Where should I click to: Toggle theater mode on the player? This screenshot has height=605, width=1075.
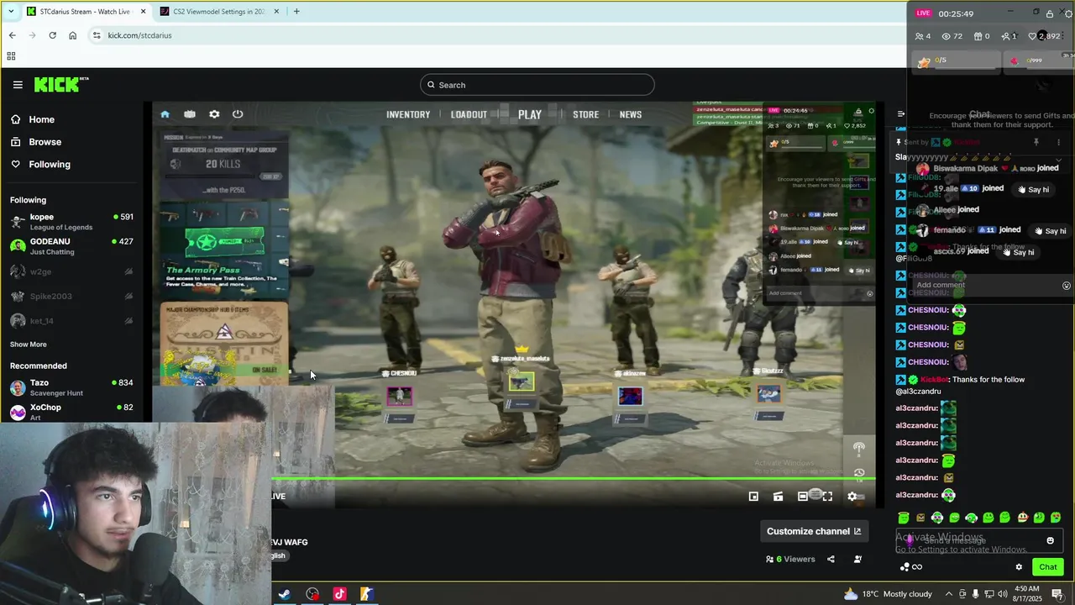803,497
